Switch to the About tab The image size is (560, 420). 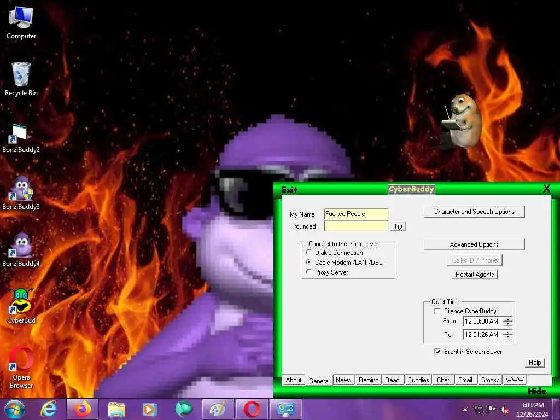(294, 380)
